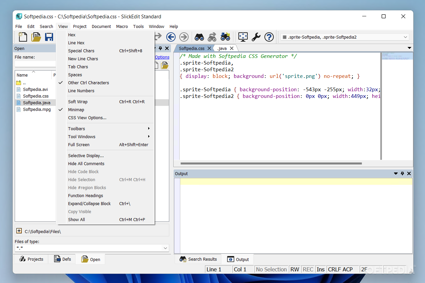This screenshot has width=425, height=283.
Task: Select Softpedia.mpg in file list
Action: (37, 109)
